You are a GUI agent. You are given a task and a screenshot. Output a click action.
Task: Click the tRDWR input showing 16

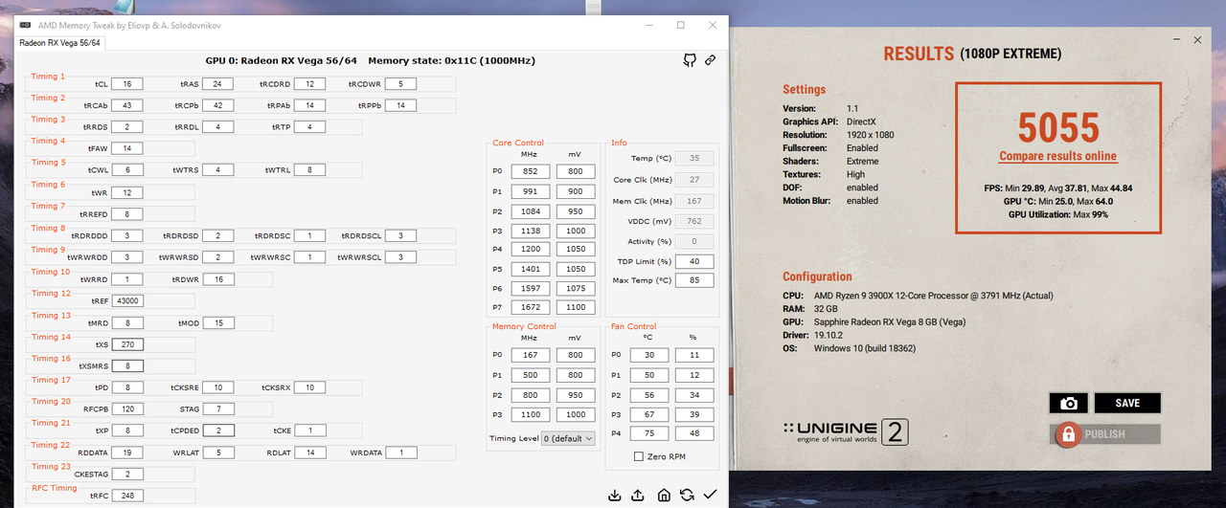217,279
